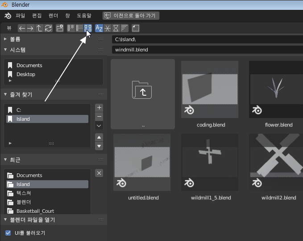Toggle showing hidden files
This screenshot has width=303, height=241.
[136, 29]
